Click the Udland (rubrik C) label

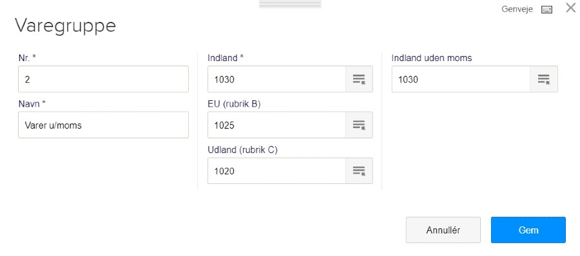coord(243,150)
